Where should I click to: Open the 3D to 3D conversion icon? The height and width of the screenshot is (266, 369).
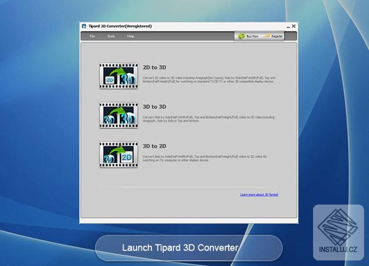pyautogui.click(x=119, y=115)
